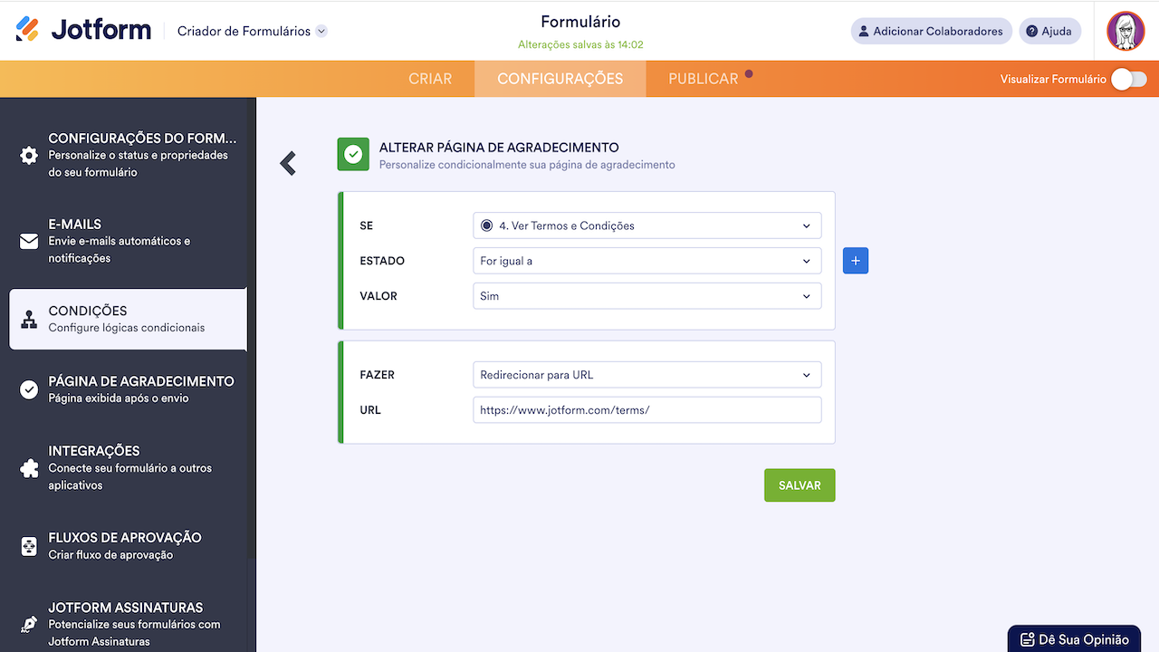Click the green checkmark thank-you page icon

tap(353, 155)
